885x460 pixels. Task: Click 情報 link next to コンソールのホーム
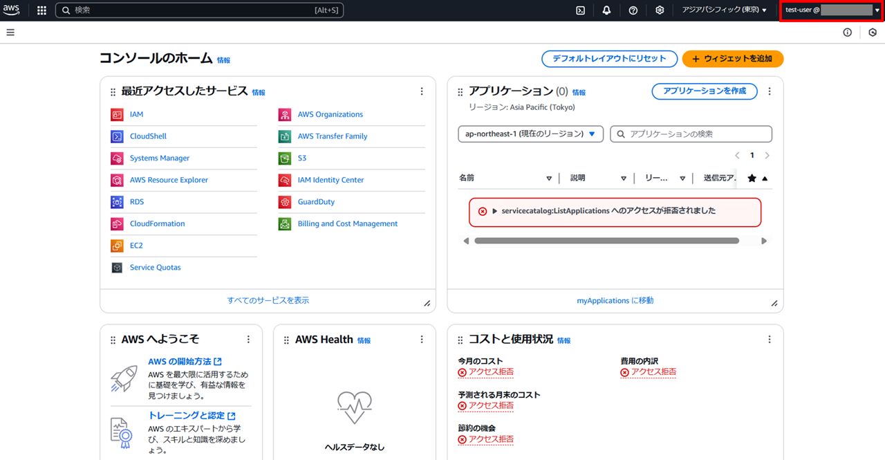[x=223, y=61]
